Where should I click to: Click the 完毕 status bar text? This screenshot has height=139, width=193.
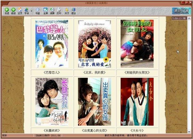coord(4,135)
